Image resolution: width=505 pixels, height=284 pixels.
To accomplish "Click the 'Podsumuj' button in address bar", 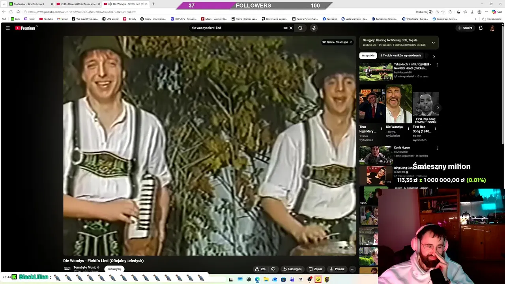I will pyautogui.click(x=425, y=12).
